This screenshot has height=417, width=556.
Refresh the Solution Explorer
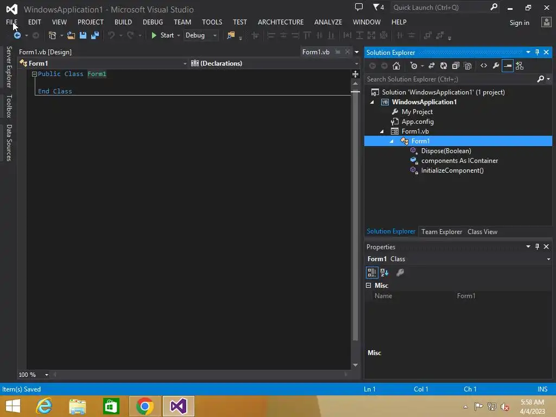click(x=444, y=66)
